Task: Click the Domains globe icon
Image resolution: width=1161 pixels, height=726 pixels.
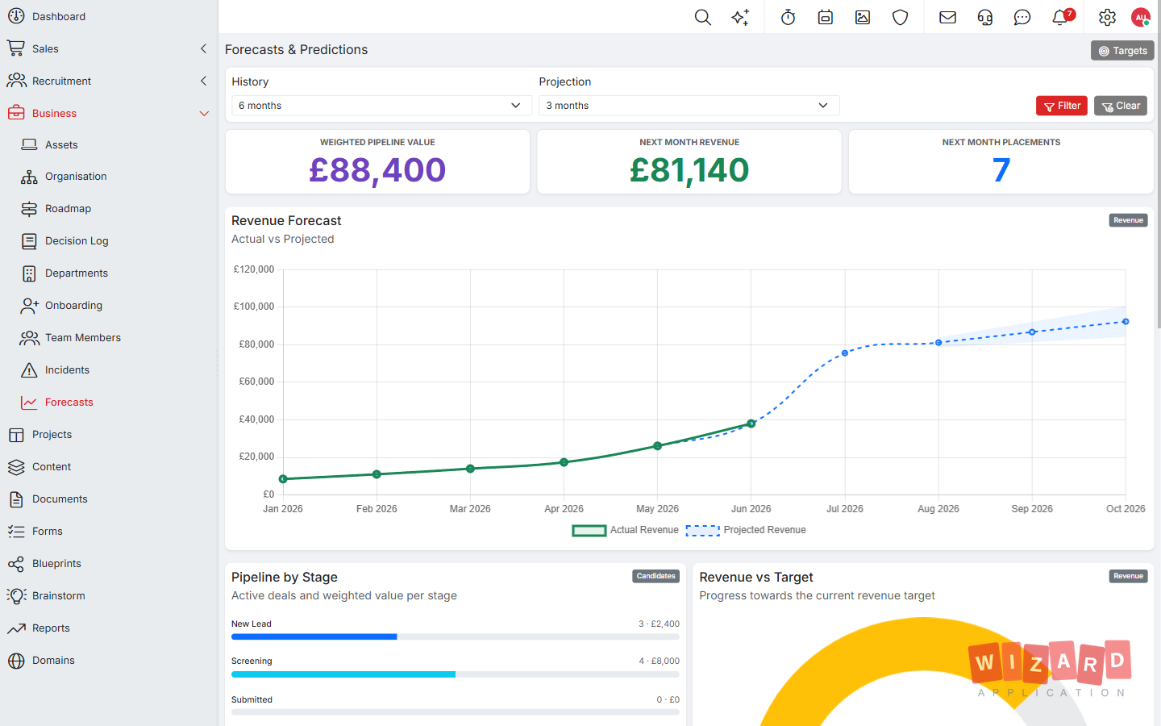Action: [x=16, y=661]
